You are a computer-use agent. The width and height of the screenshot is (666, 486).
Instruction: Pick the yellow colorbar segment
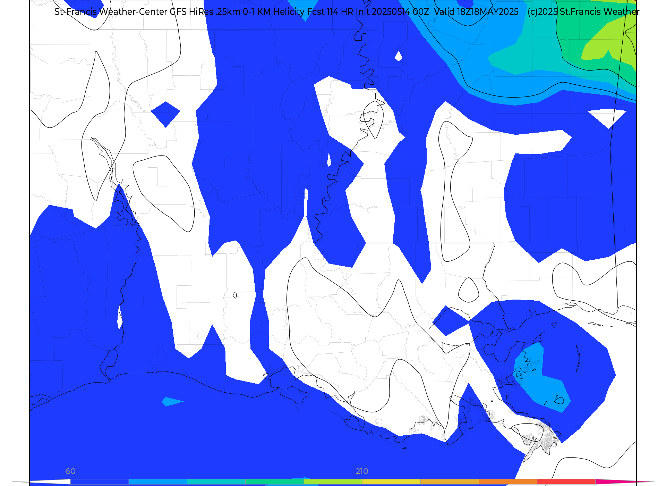pyautogui.click(x=391, y=482)
